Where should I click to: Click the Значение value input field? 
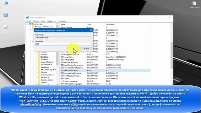coord(63,44)
